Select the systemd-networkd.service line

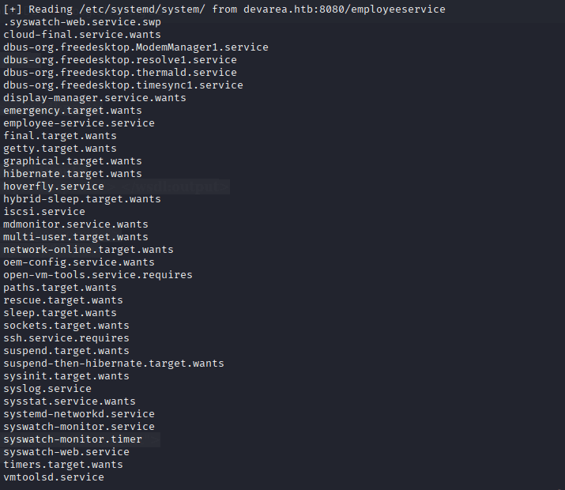tap(79, 414)
